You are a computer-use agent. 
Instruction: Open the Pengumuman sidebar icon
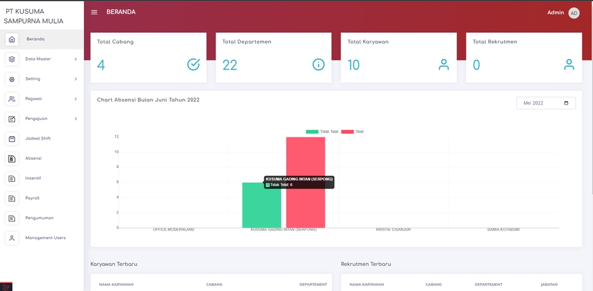[12, 218]
